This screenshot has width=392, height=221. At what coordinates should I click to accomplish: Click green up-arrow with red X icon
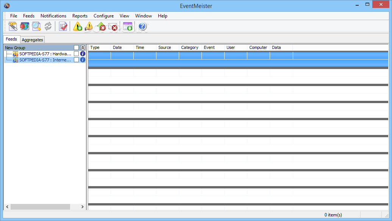101,26
